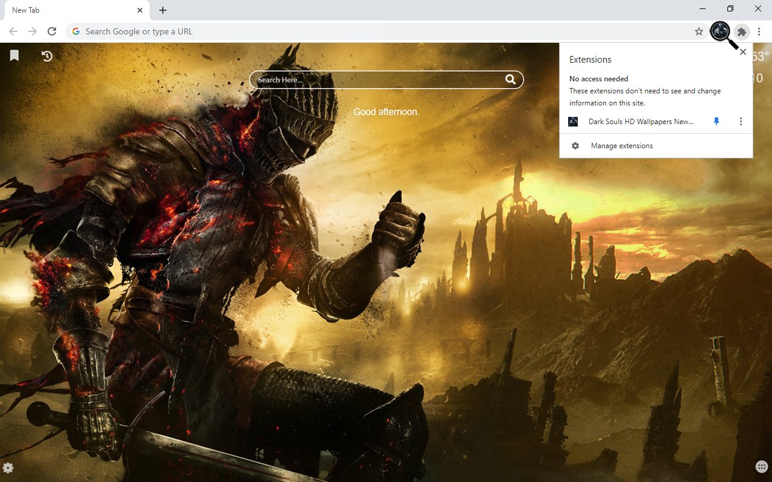
Task: Minimize the Chrome window
Action: [x=703, y=8]
